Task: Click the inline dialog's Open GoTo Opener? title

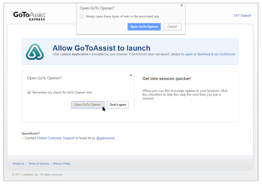Action: [x=44, y=78]
